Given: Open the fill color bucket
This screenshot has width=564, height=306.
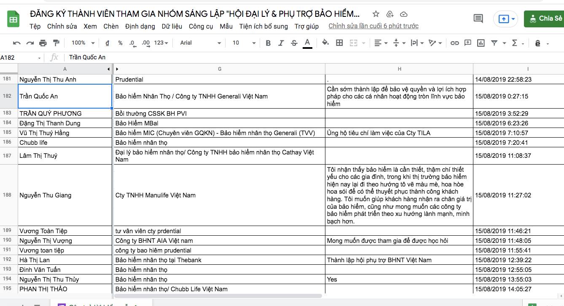Looking at the screenshot, I should 325,43.
